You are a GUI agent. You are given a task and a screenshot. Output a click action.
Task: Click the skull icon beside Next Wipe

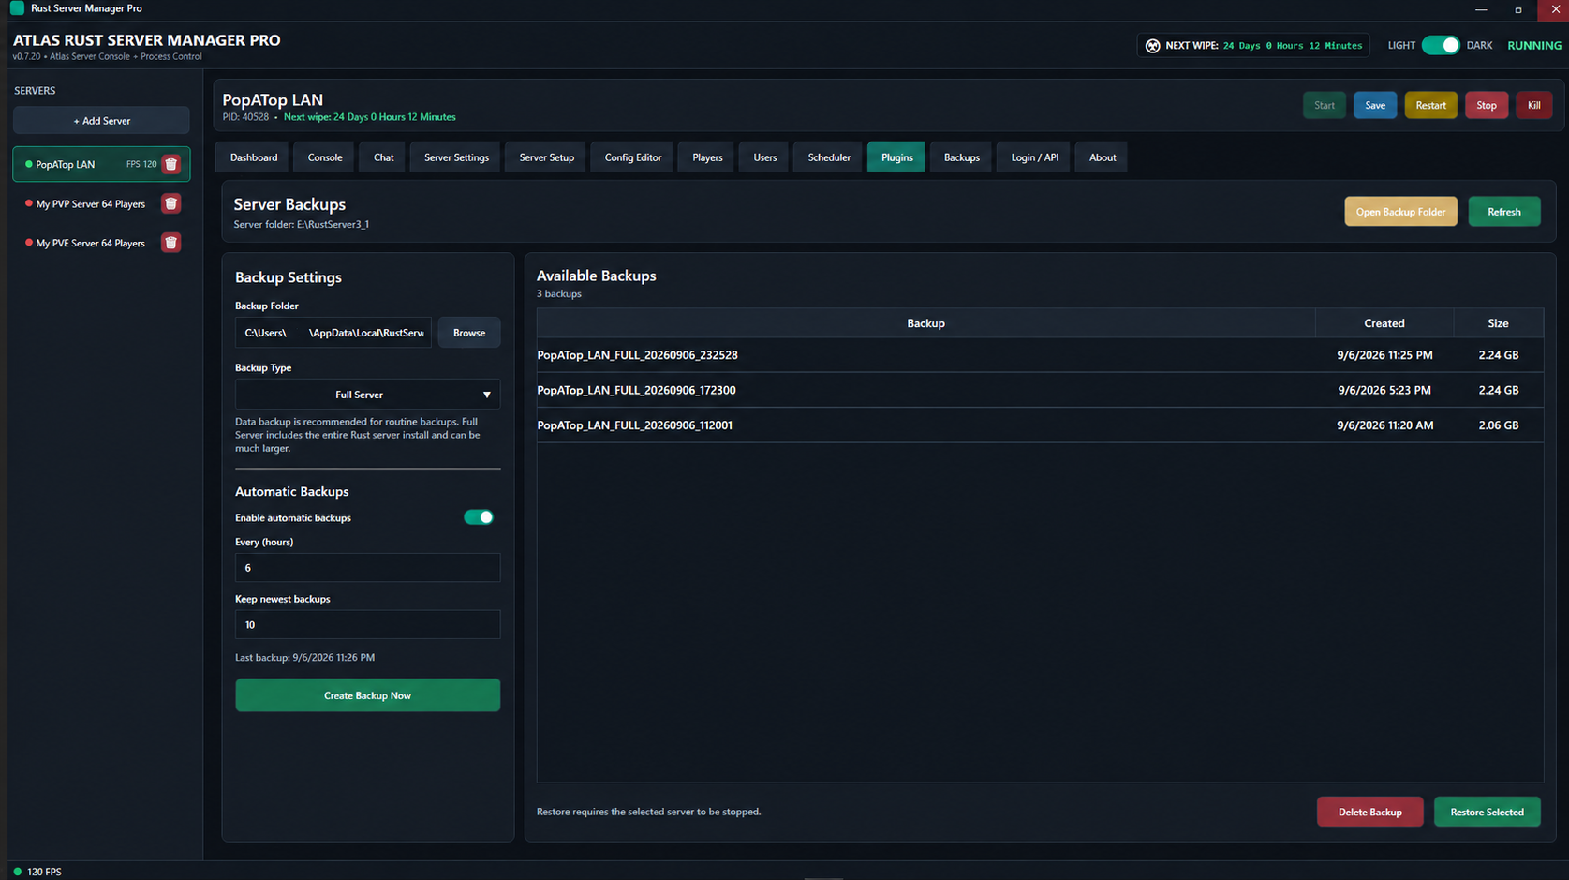click(x=1152, y=46)
